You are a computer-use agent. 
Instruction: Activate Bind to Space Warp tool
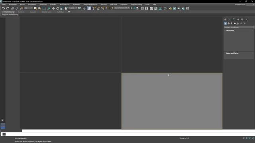pyautogui.click(x=21, y=8)
